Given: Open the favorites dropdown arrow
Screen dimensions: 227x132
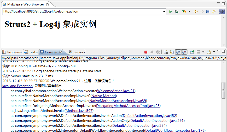Looking at the screenshot, I should pos(189,11).
